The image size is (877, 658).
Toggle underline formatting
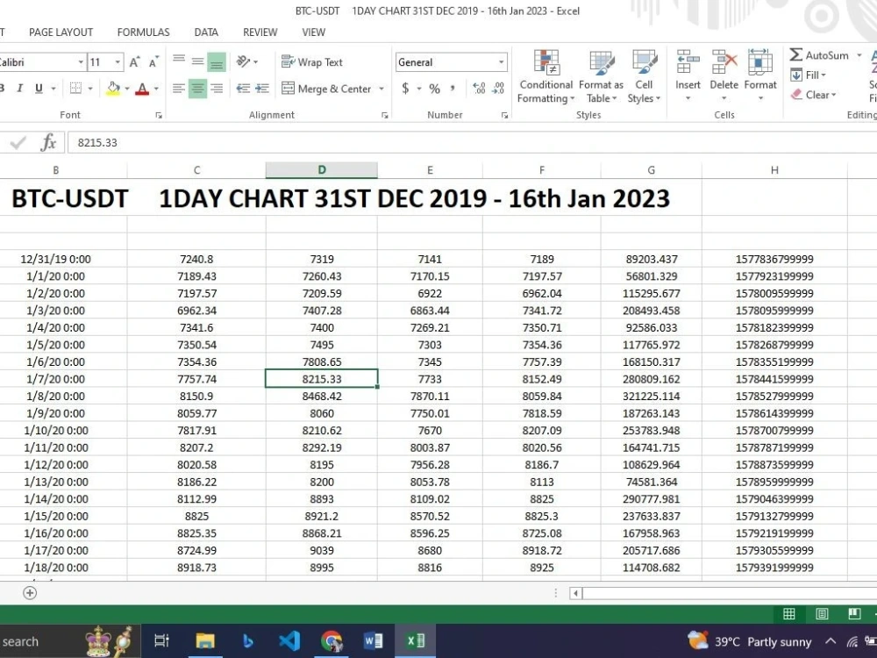click(39, 89)
